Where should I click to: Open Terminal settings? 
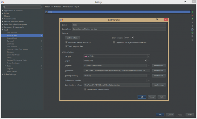coord(10,41)
